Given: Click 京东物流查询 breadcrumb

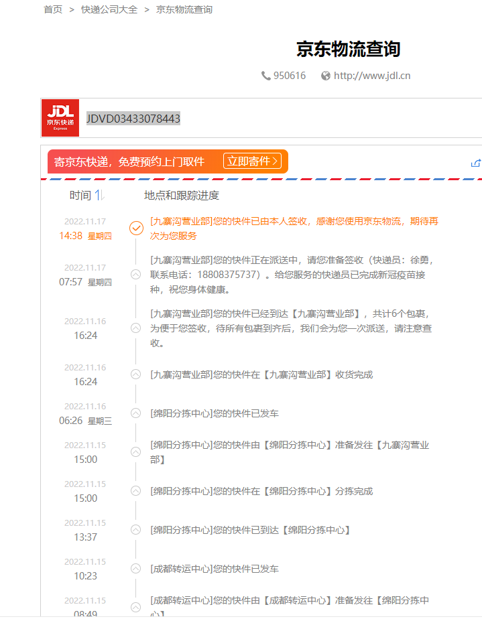Looking at the screenshot, I should tap(184, 9).
